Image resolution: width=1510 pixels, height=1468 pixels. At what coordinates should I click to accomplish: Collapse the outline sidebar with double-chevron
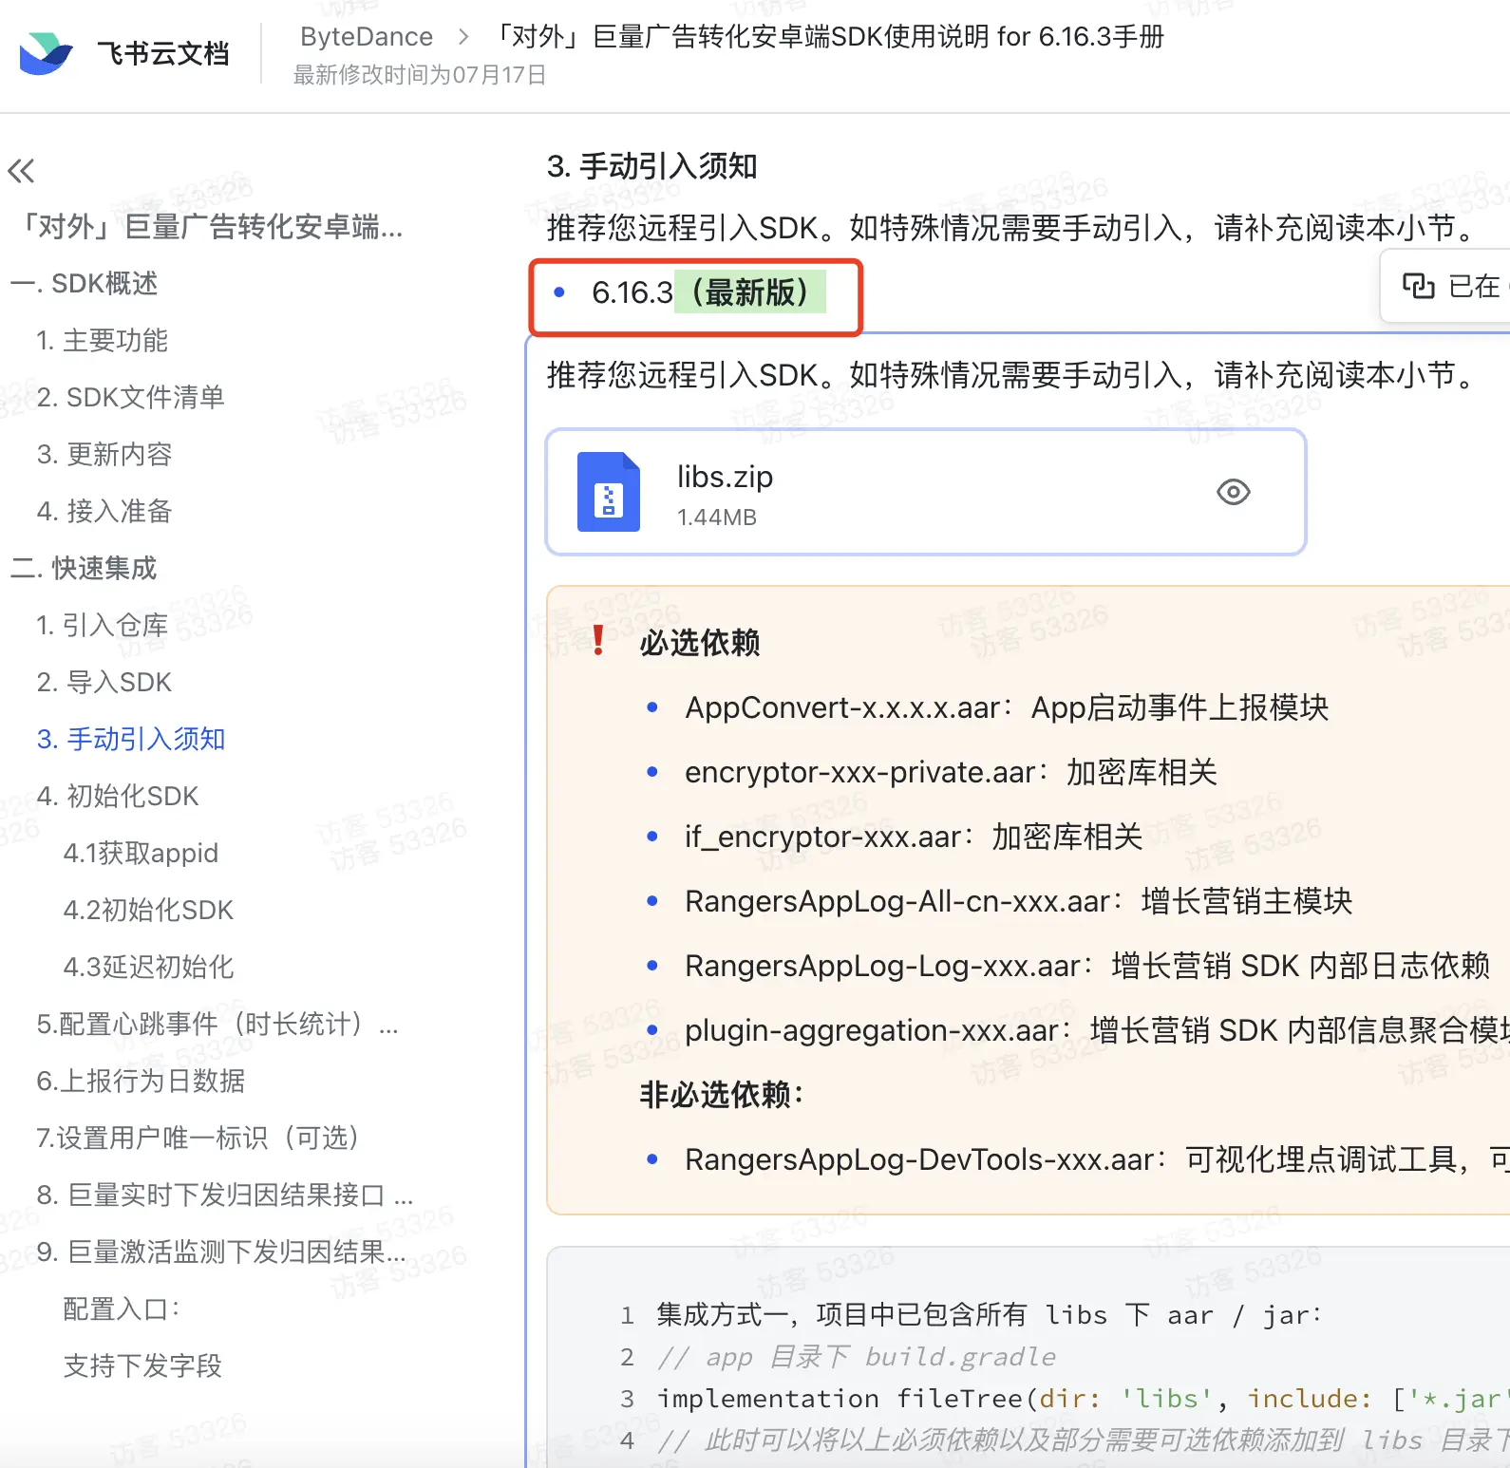pyautogui.click(x=21, y=171)
